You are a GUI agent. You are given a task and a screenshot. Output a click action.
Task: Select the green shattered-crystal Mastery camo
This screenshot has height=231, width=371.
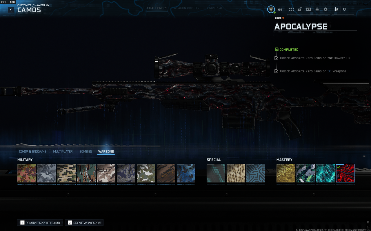tap(305, 173)
